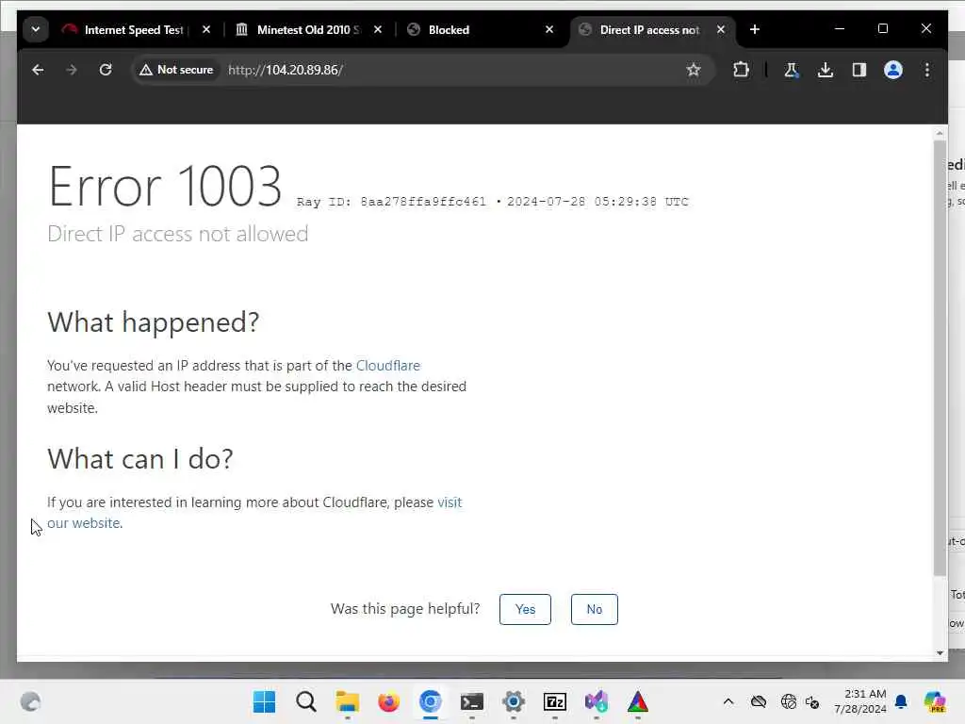Go forward with the forward arrow
Screen dimensions: 965x724
pyautogui.click(x=72, y=70)
